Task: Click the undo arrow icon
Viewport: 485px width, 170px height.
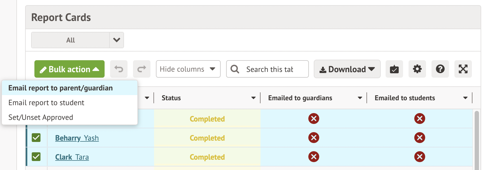Action: click(119, 69)
